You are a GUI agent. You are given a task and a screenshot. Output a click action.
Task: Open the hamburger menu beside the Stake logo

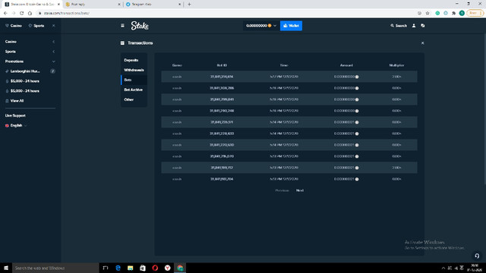tap(122, 26)
